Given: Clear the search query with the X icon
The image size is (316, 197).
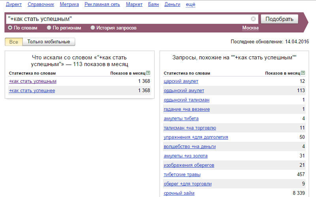Looking at the screenshot, I should click(253, 19).
